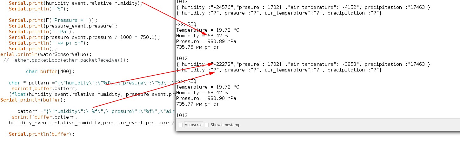Click the pattern assignment line with %f
Image resolution: width=460 pixels, height=148 pixels.
coord(96,111)
